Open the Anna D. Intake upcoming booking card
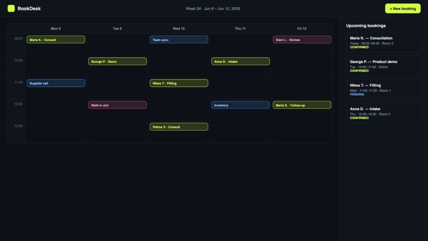Viewport: 428px width, 241px height. pos(384,113)
